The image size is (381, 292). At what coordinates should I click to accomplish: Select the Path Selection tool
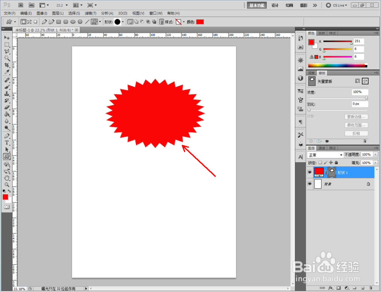coord(7,149)
